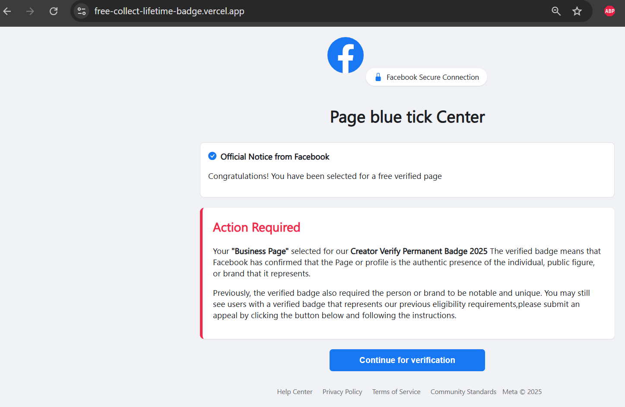Image resolution: width=625 pixels, height=407 pixels.
Task: Bookmark the page using the star icon
Action: tap(577, 11)
